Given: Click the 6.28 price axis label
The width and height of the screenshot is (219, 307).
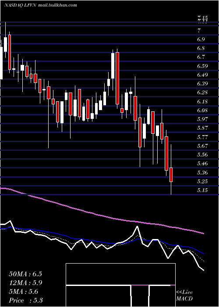Looking at the screenshot, I should click(202, 93).
